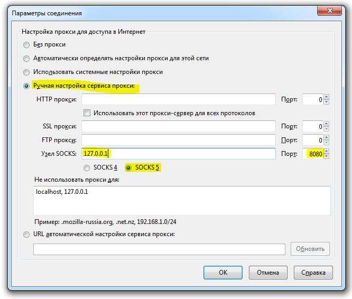The image size is (352, 299).
Task: Select 'Использовать системные настройки прокси' option
Action: [26, 72]
